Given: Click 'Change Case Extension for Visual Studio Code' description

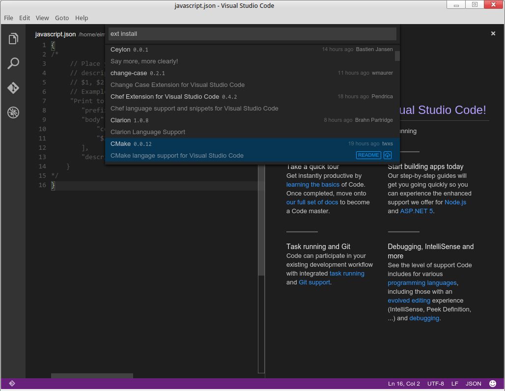Looking at the screenshot, I should coord(177,85).
